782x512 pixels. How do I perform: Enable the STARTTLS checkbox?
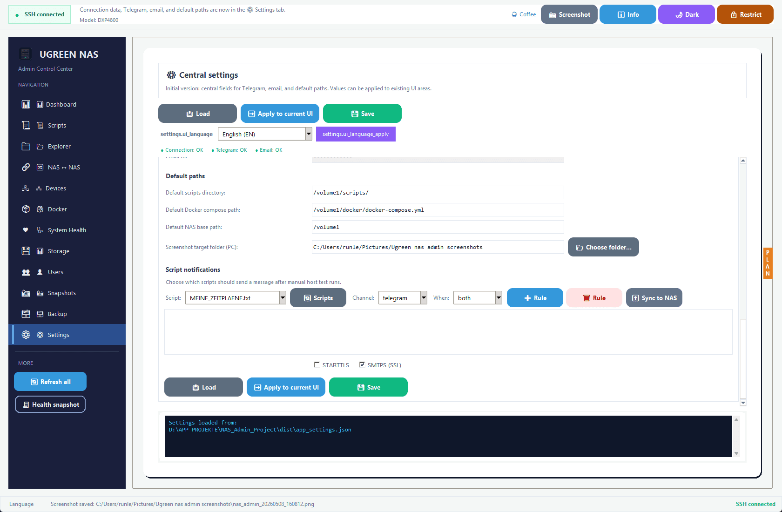pyautogui.click(x=317, y=364)
